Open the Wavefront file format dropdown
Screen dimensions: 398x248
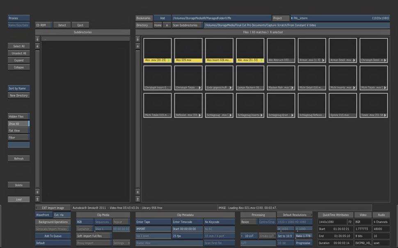pyautogui.click(x=43, y=215)
